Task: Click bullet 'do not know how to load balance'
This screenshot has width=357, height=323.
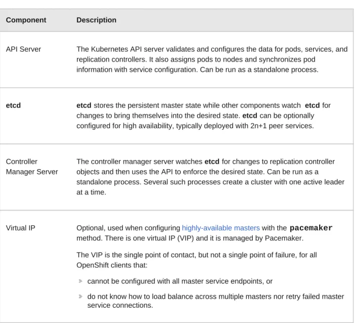Action: 215,301
